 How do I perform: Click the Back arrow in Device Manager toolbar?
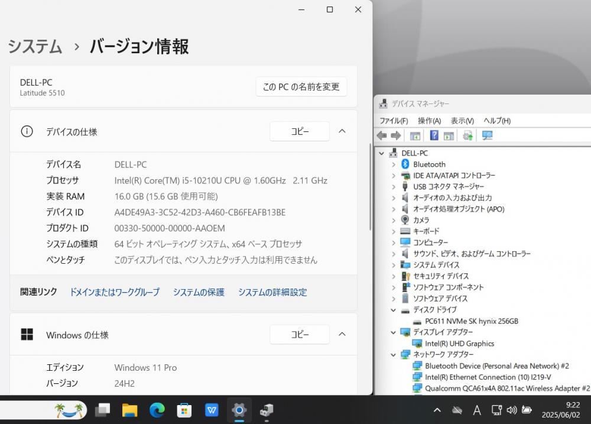[382, 135]
